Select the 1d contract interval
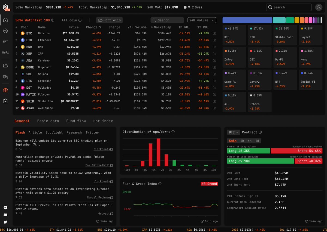This screenshot has height=232, width=327. point(257,141)
